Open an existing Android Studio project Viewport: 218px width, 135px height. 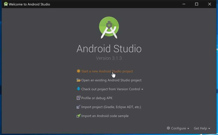111,80
